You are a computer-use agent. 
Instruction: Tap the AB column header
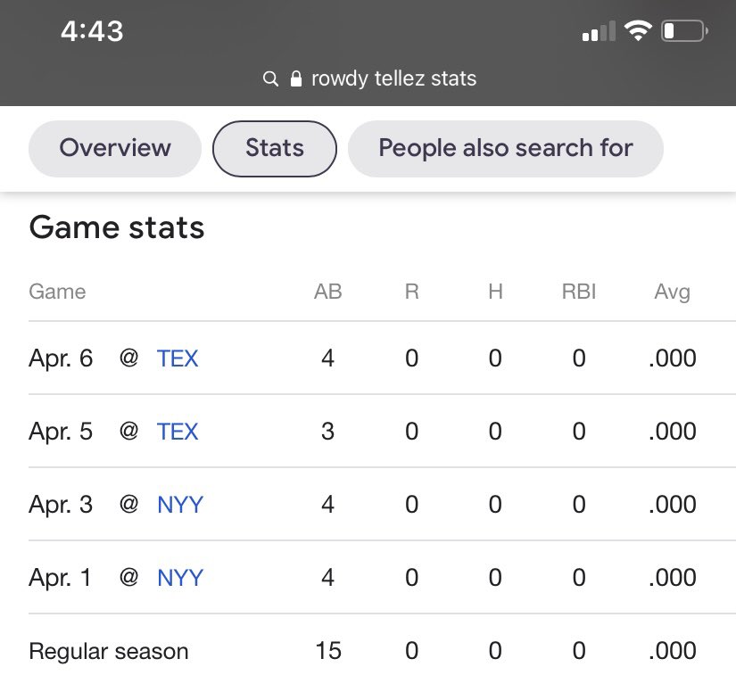click(x=327, y=292)
